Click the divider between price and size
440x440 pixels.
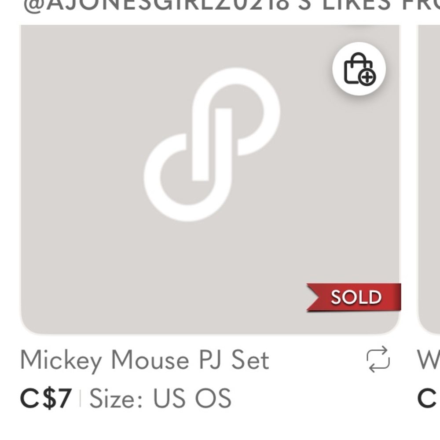[81, 399]
